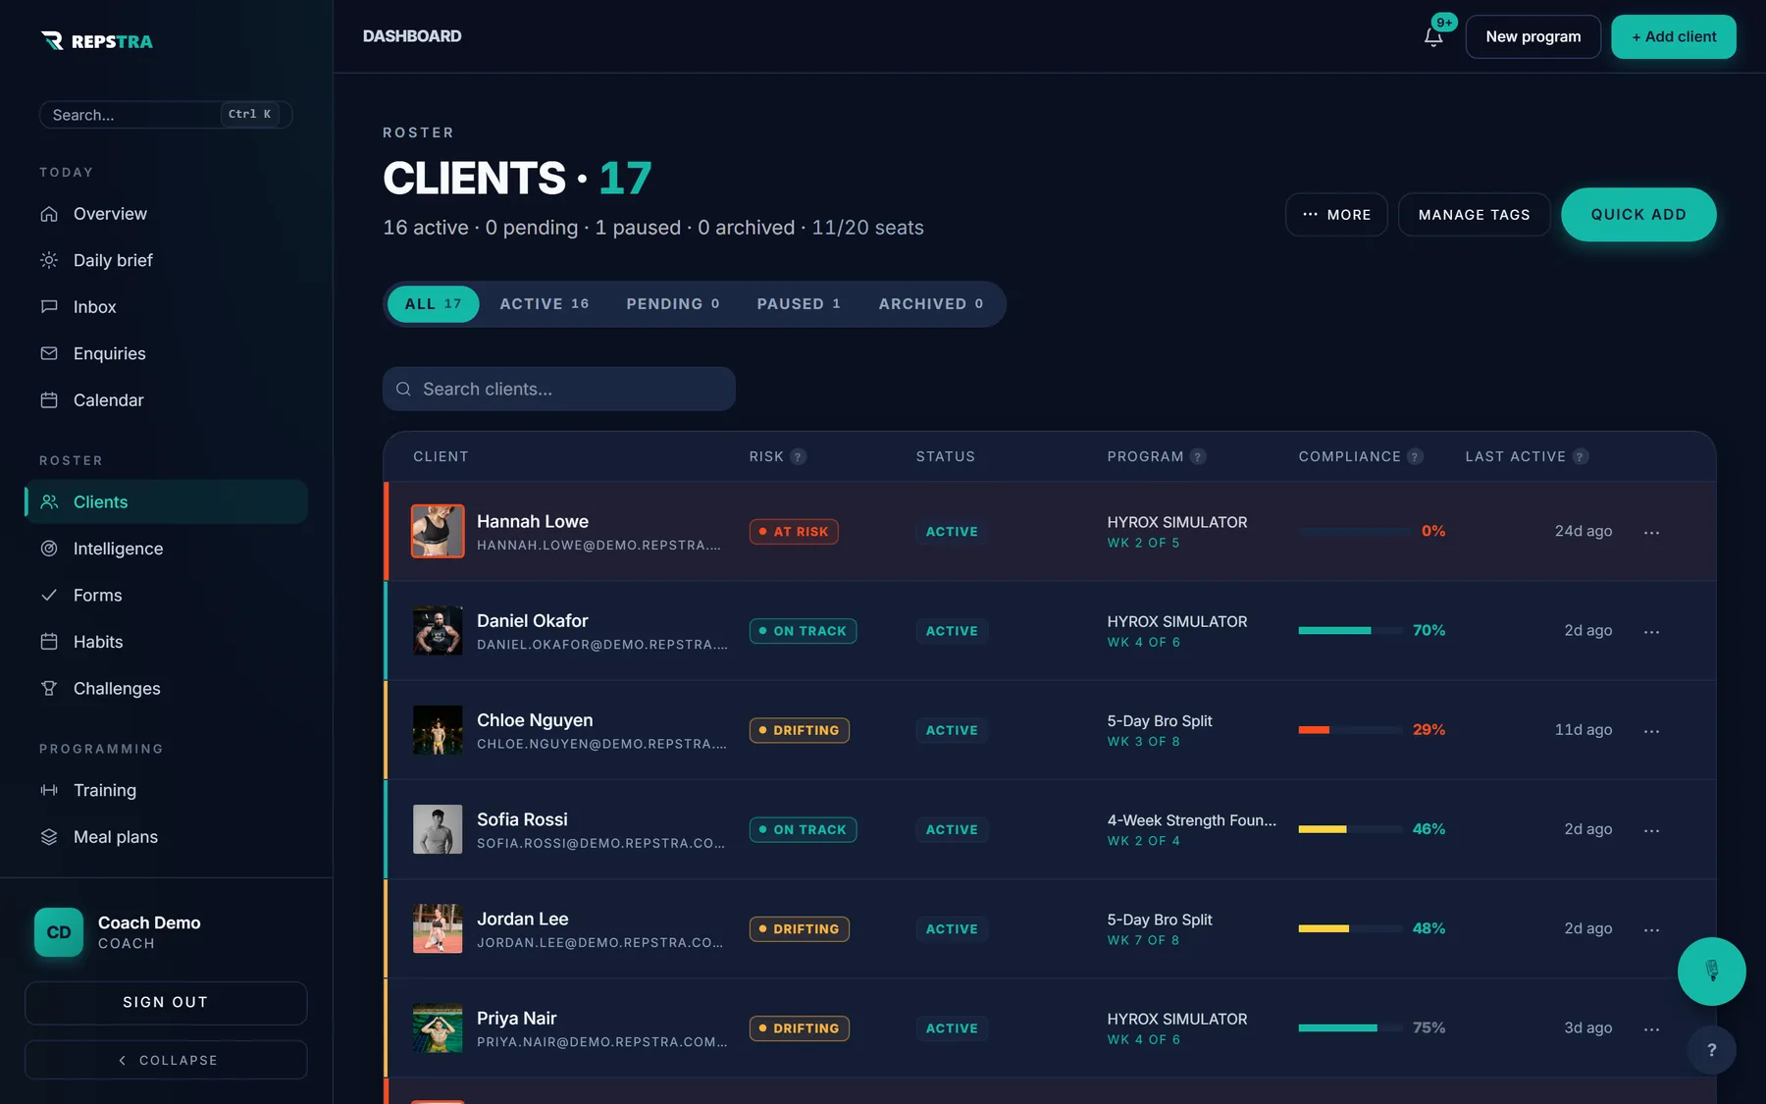The image size is (1766, 1104).
Task: Click the Quick Add button
Action: click(1638, 215)
